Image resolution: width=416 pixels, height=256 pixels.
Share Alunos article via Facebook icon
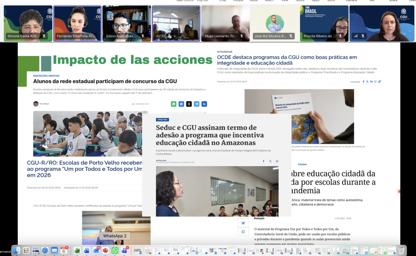point(181,104)
